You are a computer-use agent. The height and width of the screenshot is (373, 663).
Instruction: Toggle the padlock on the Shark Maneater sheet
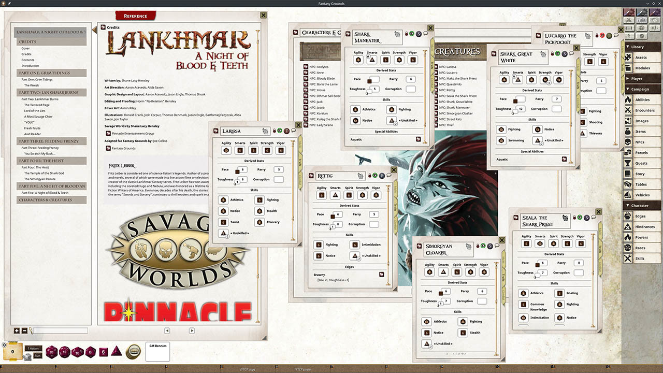407,34
